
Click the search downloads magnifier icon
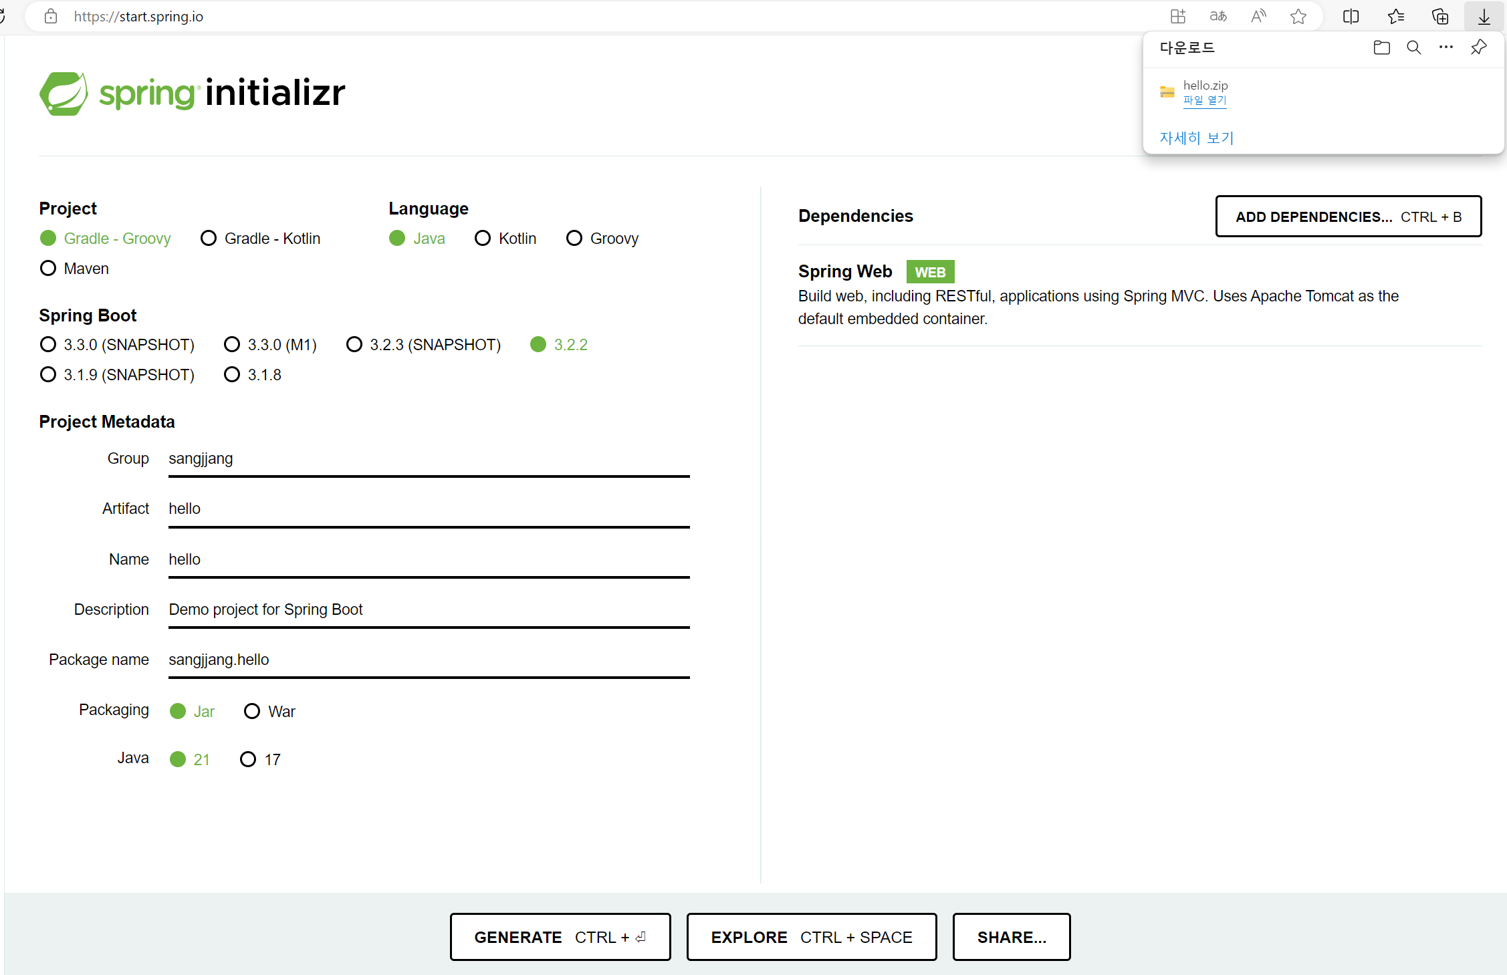pyautogui.click(x=1413, y=47)
